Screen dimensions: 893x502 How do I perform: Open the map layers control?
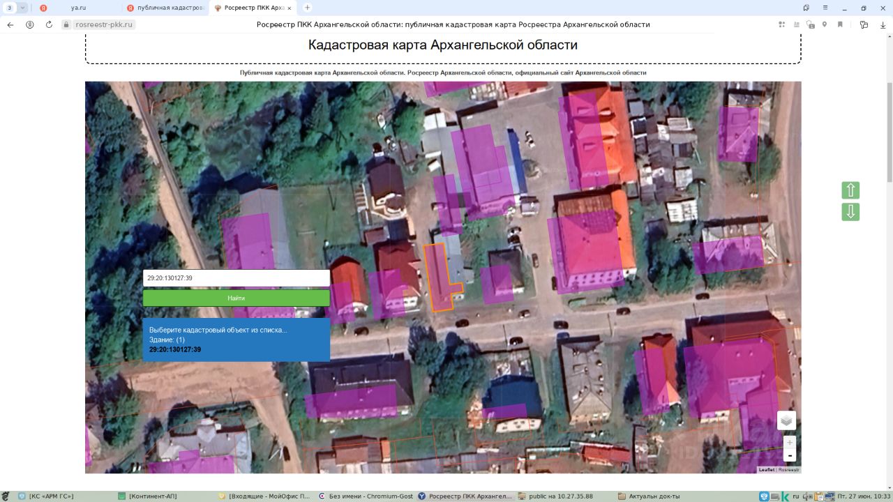786,420
